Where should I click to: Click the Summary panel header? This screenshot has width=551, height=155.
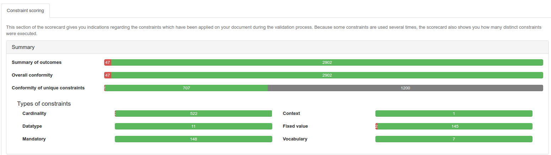click(x=23, y=47)
